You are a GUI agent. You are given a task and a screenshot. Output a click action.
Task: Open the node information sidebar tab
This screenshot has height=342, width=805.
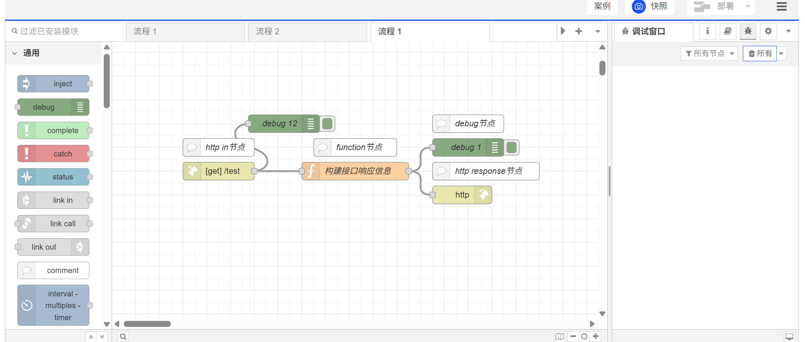tap(708, 31)
